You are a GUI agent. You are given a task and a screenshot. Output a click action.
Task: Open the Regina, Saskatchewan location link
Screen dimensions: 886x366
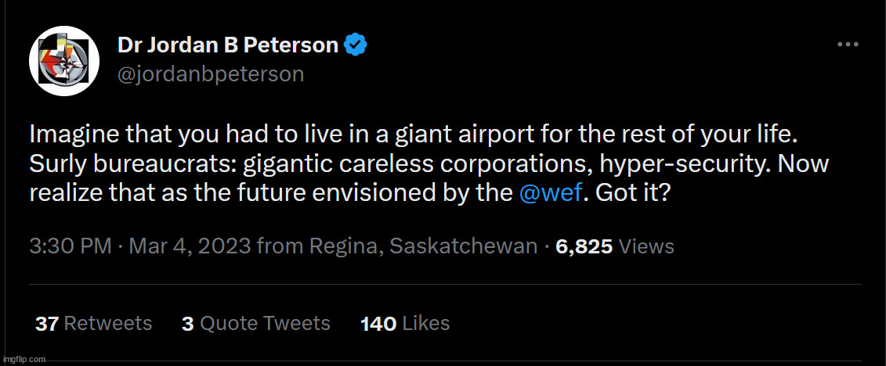point(424,246)
